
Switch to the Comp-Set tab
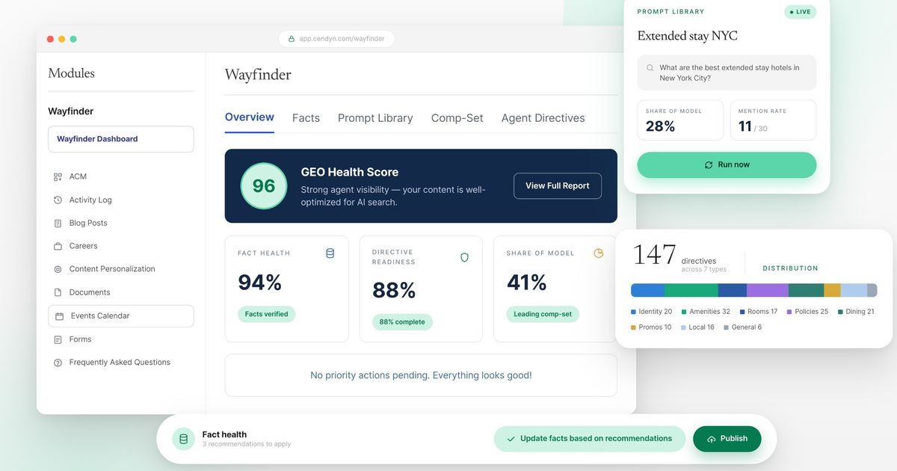click(457, 118)
